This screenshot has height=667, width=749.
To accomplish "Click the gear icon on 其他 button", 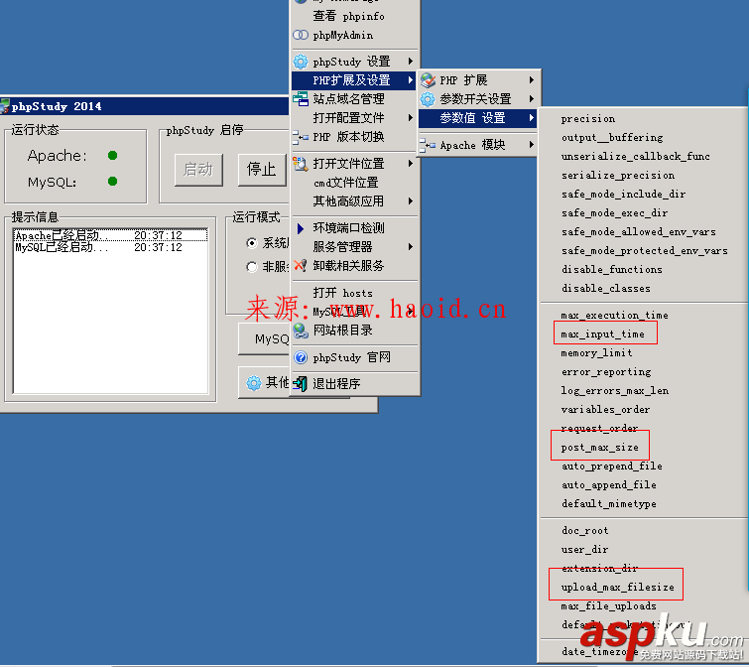I will point(254,383).
